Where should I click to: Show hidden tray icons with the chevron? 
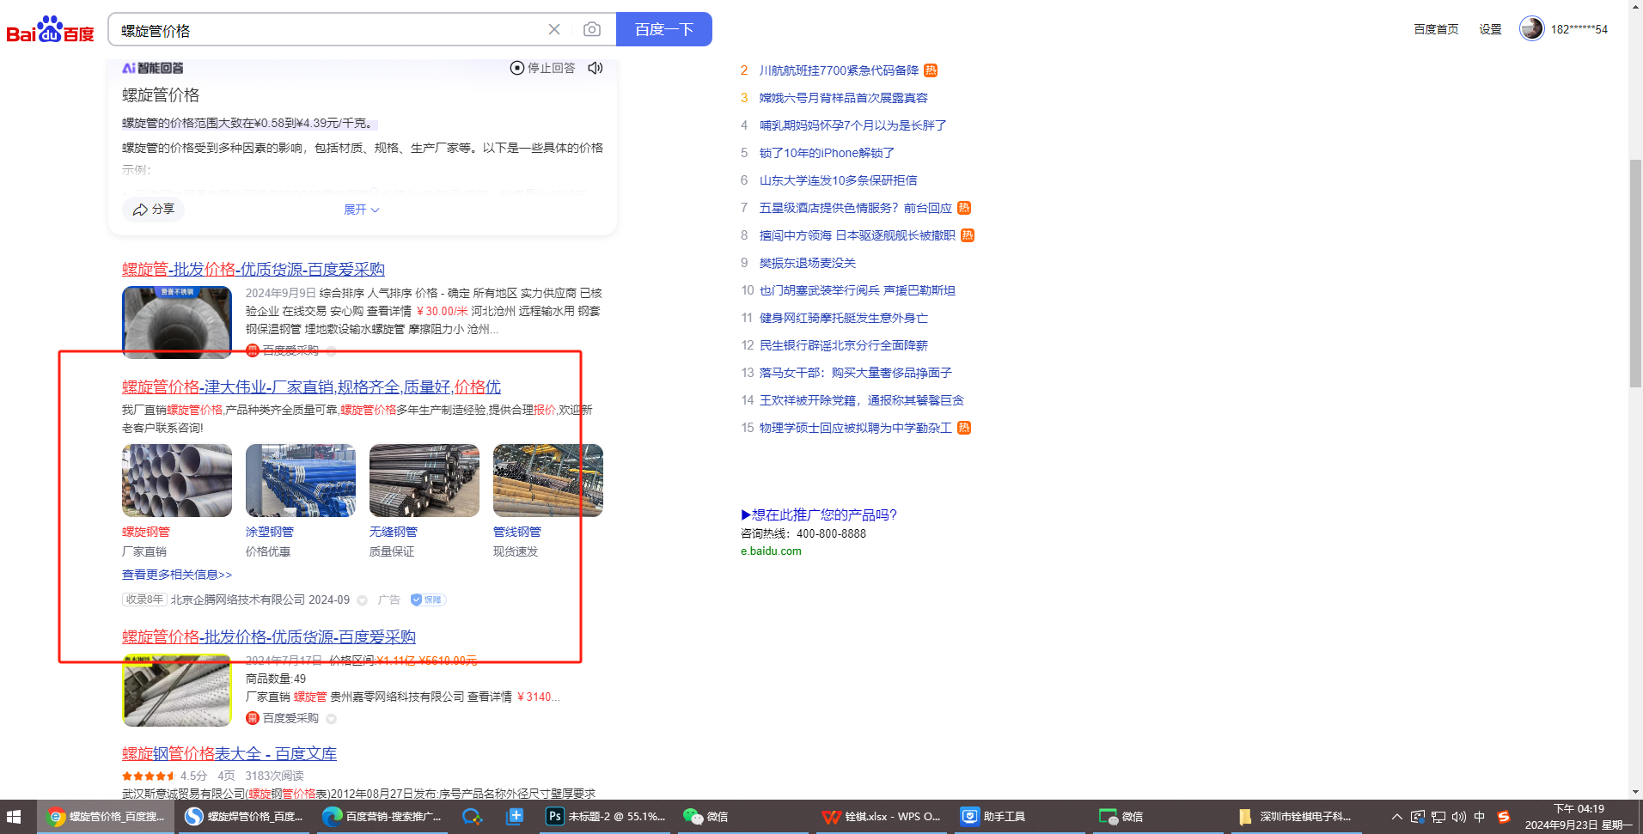point(1396,817)
